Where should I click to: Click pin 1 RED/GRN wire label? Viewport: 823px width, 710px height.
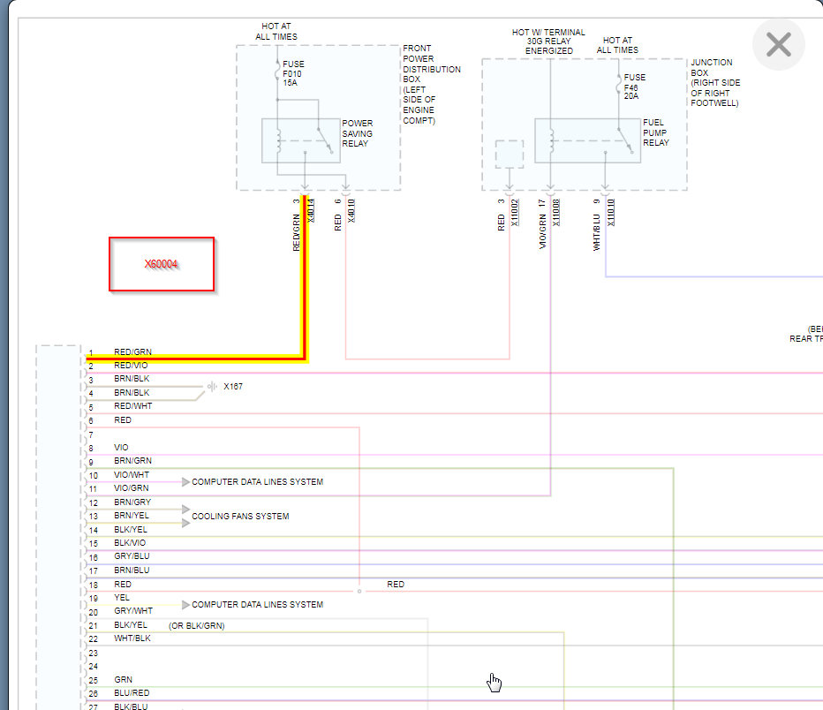[x=132, y=351]
